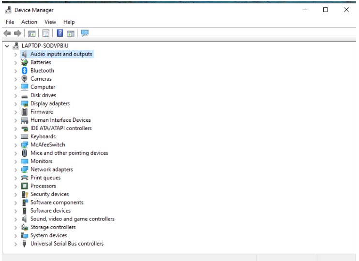
Task: Select the Monitors label
Action: (42, 161)
